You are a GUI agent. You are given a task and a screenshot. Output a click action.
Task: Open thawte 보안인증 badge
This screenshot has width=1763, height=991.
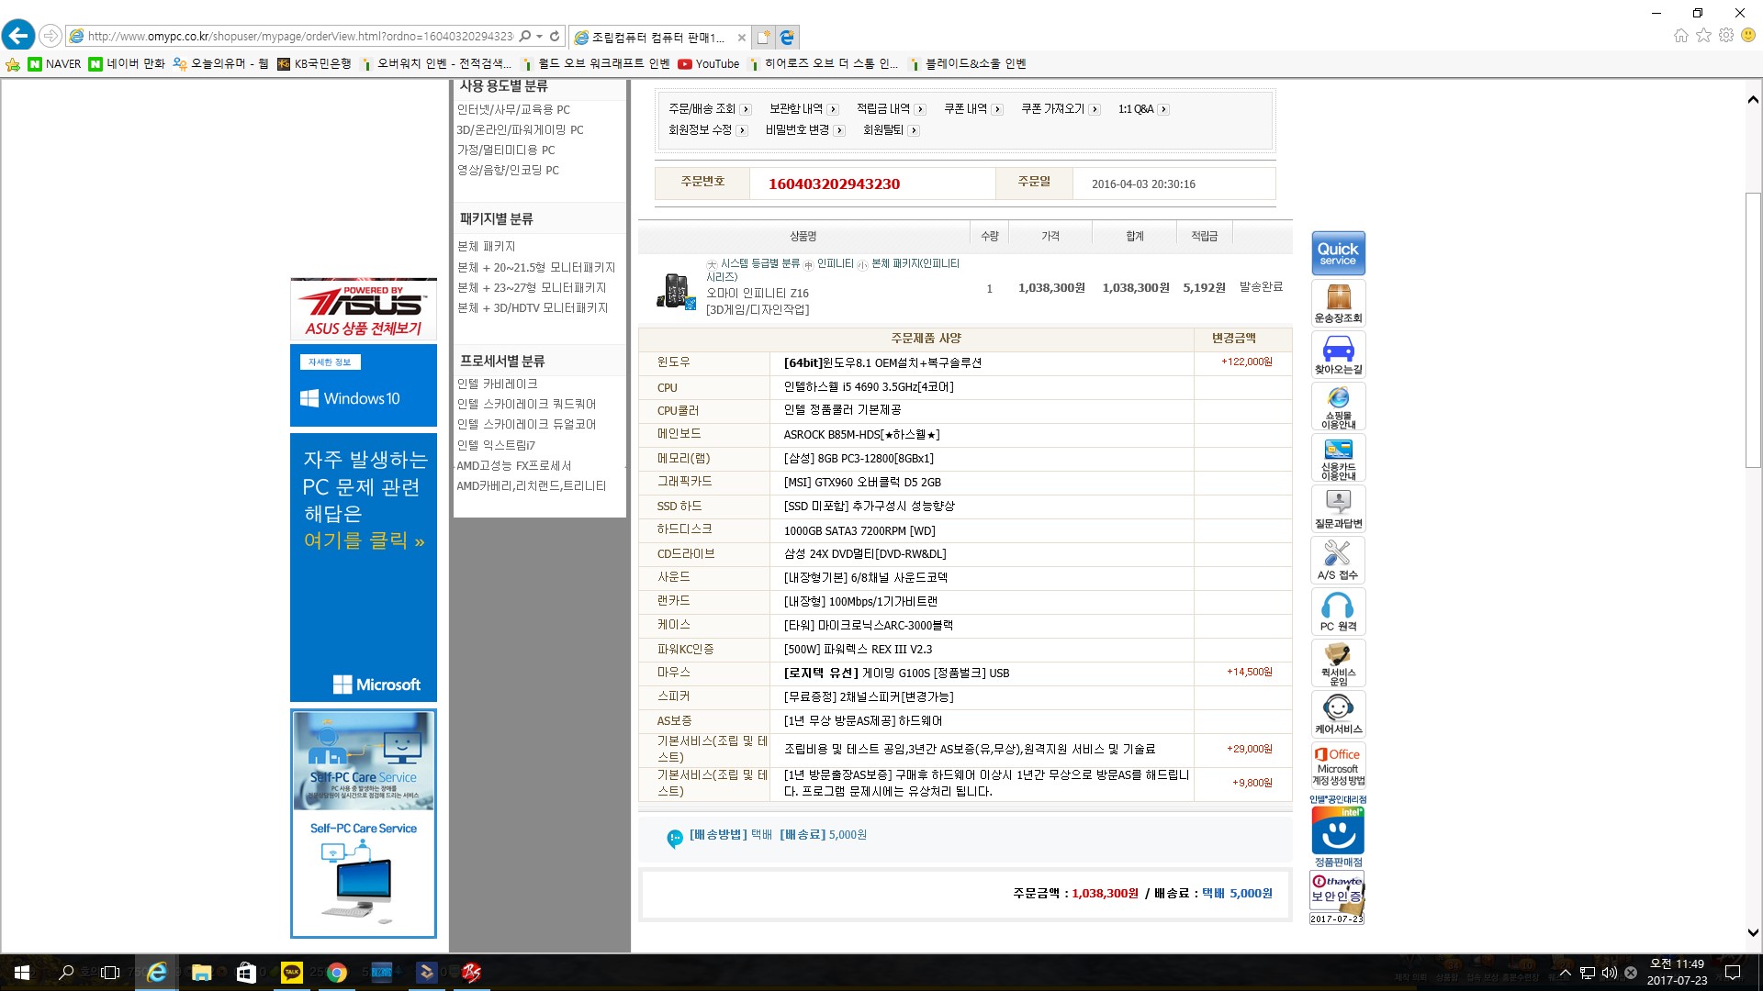click(1337, 897)
